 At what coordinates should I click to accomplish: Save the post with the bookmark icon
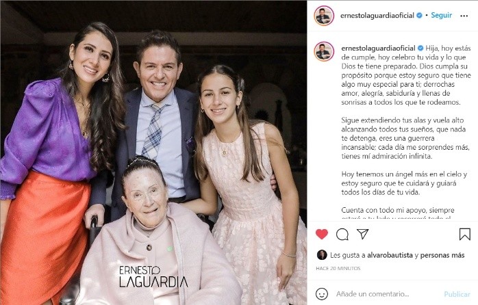tap(464, 234)
